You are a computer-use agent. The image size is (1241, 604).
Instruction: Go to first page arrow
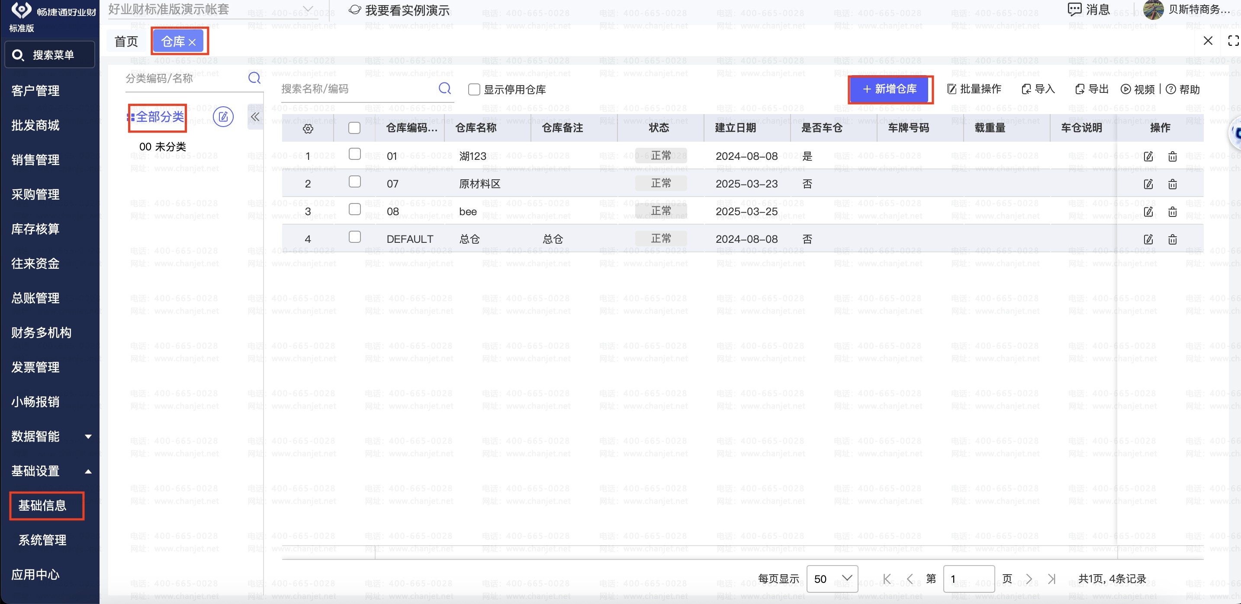coord(887,579)
